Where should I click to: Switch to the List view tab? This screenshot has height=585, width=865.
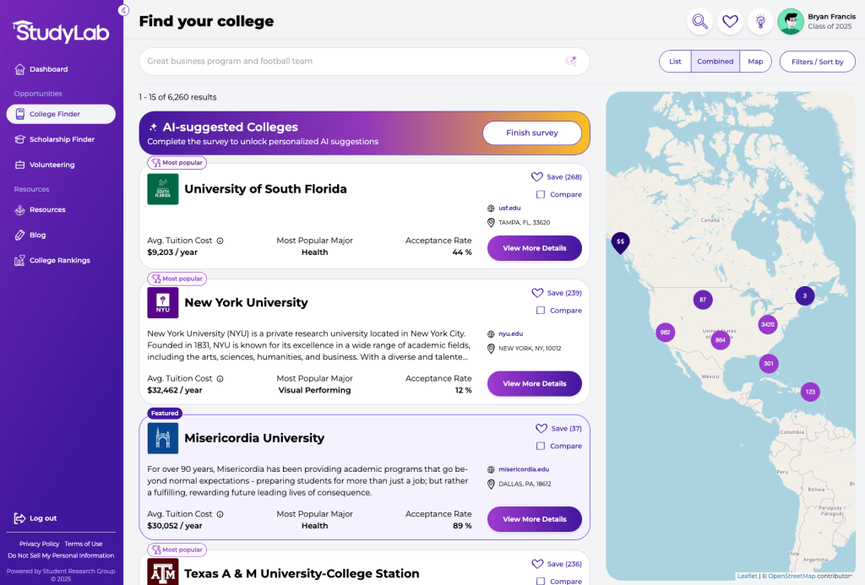tap(675, 62)
